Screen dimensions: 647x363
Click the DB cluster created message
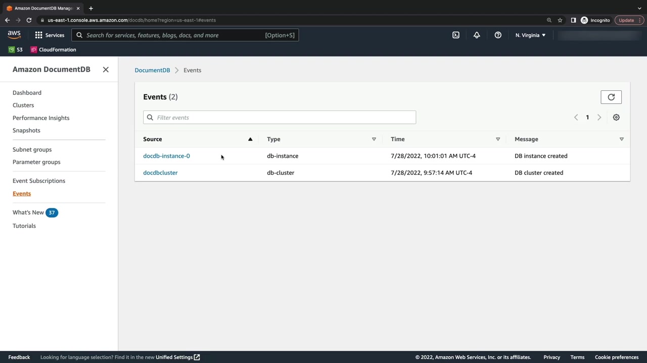tap(539, 172)
